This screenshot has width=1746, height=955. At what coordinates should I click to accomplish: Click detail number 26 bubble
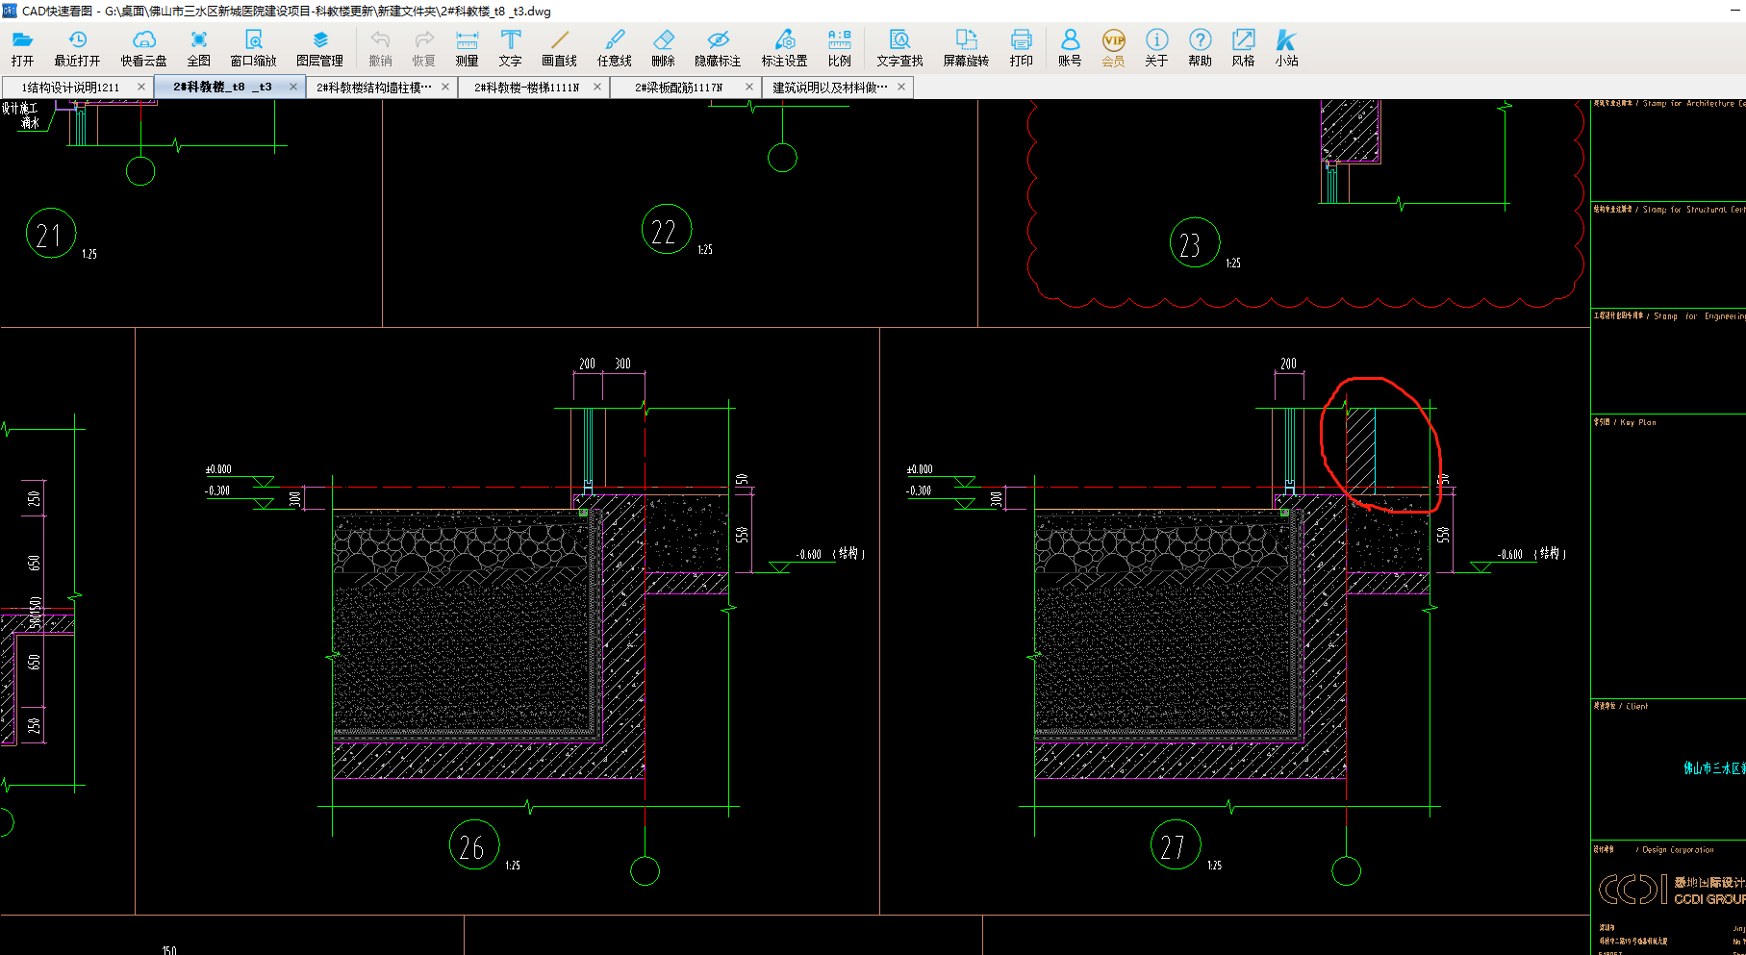tap(474, 844)
